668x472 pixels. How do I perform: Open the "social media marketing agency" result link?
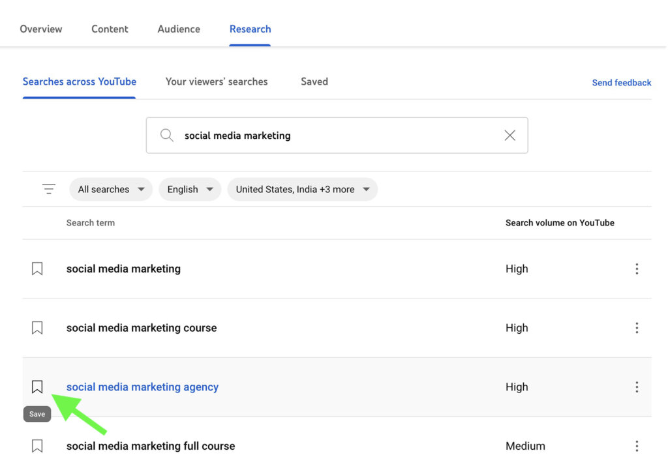pyautogui.click(x=142, y=387)
